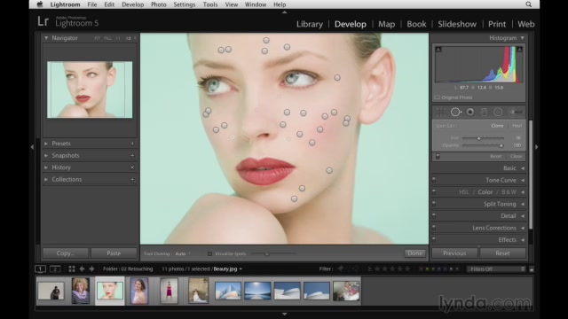The width and height of the screenshot is (568, 319).
Task: Expand the Snapshots panel
Action: click(x=46, y=156)
